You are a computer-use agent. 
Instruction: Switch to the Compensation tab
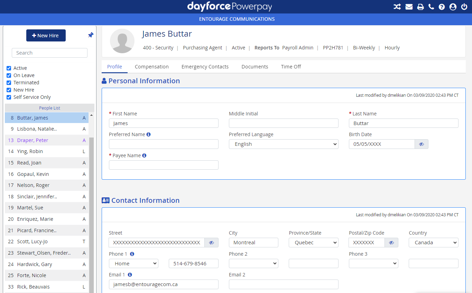(151, 67)
